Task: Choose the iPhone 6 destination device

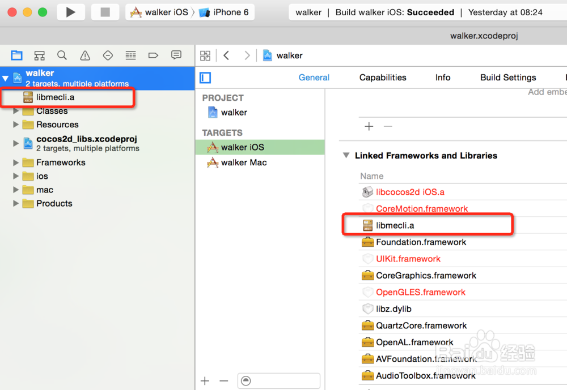Action: [x=224, y=12]
